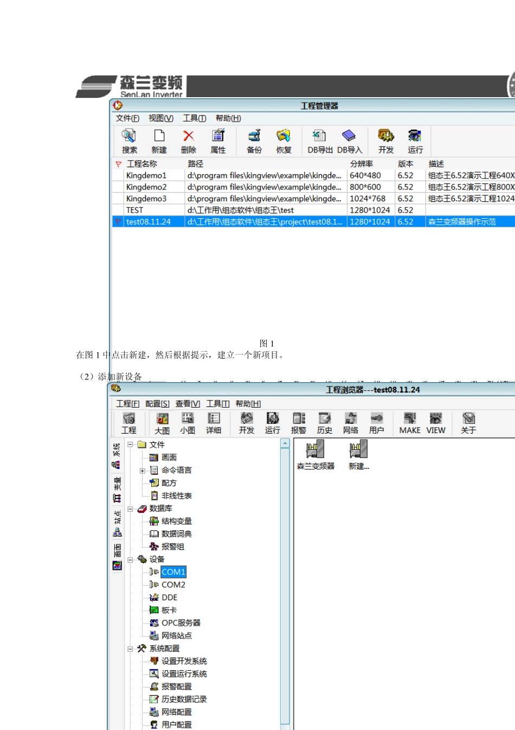Open the 网络 network toolbar icon

click(x=351, y=423)
